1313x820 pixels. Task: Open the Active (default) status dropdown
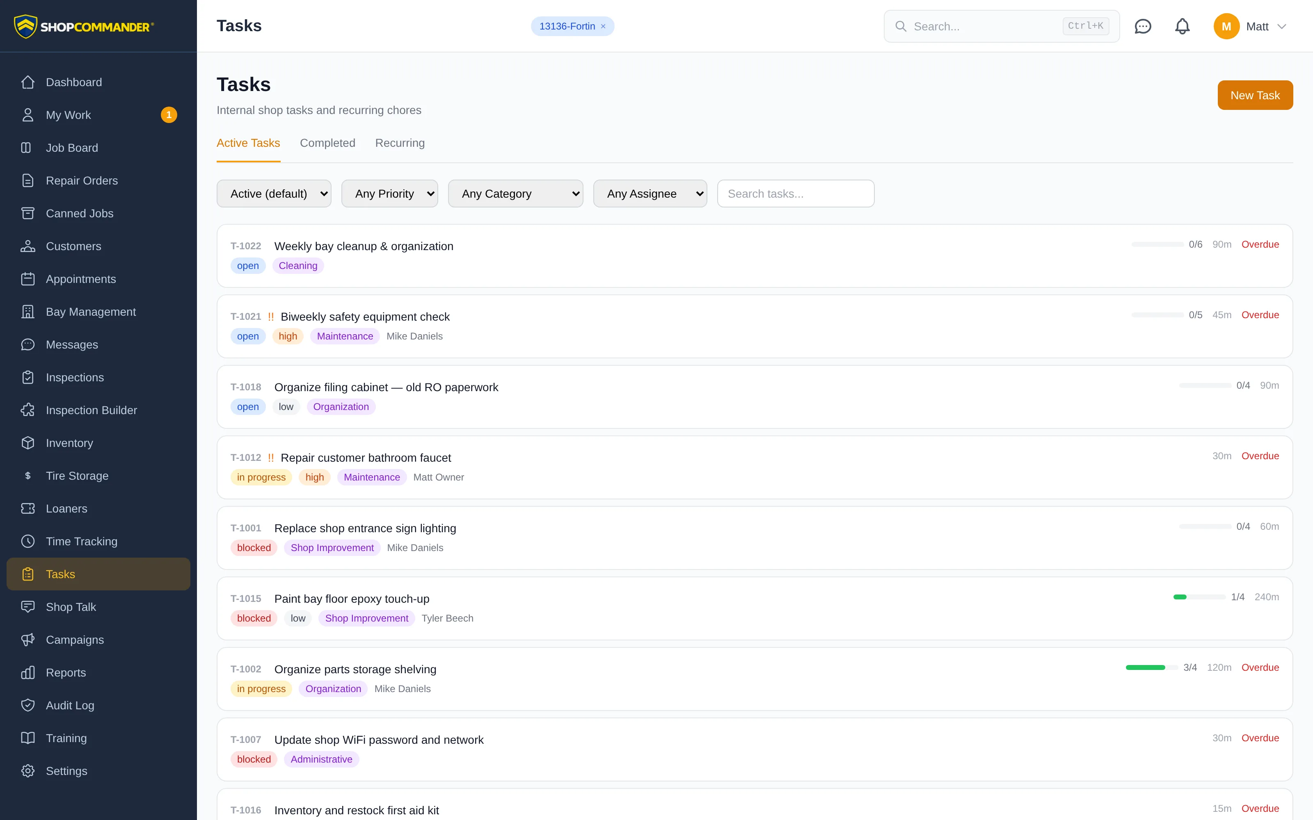274,194
